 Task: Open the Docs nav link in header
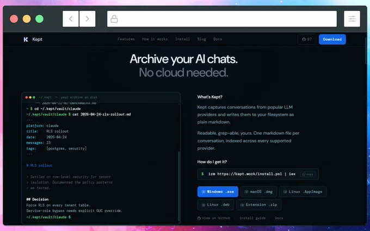(218, 39)
